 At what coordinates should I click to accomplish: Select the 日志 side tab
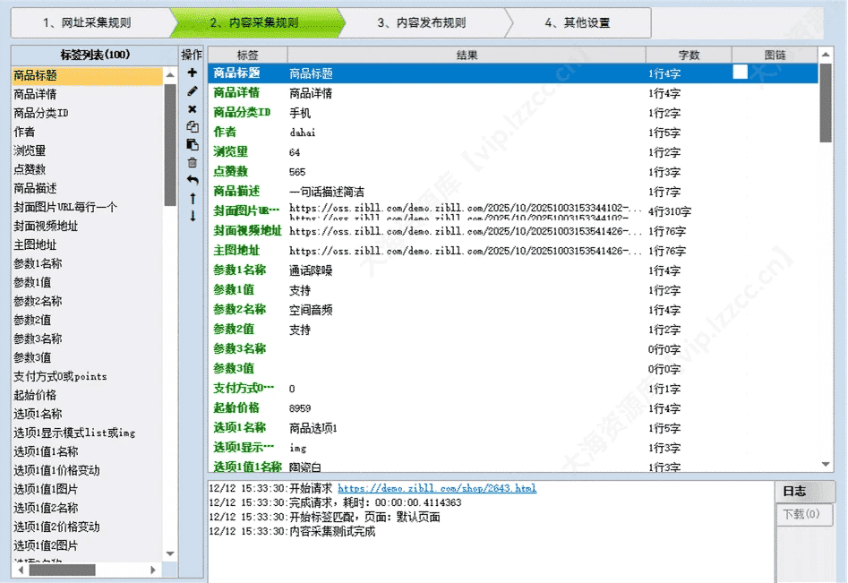(x=804, y=491)
